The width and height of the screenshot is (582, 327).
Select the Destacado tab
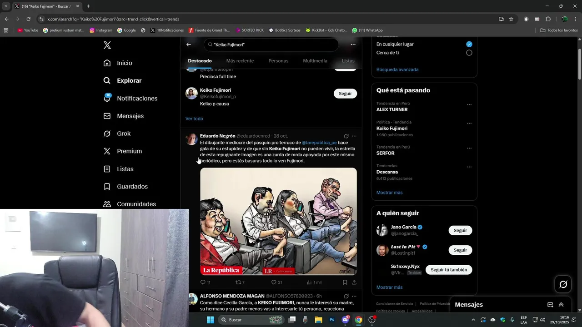(200, 61)
